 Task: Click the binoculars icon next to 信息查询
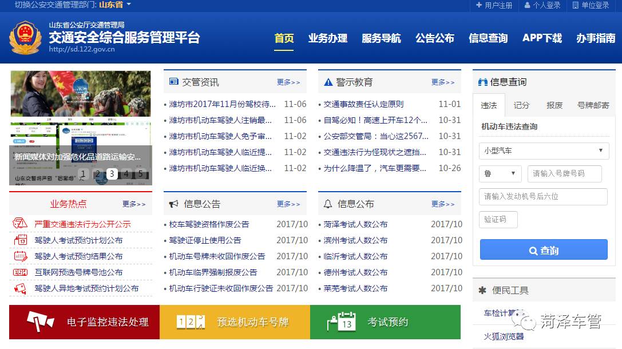[482, 81]
